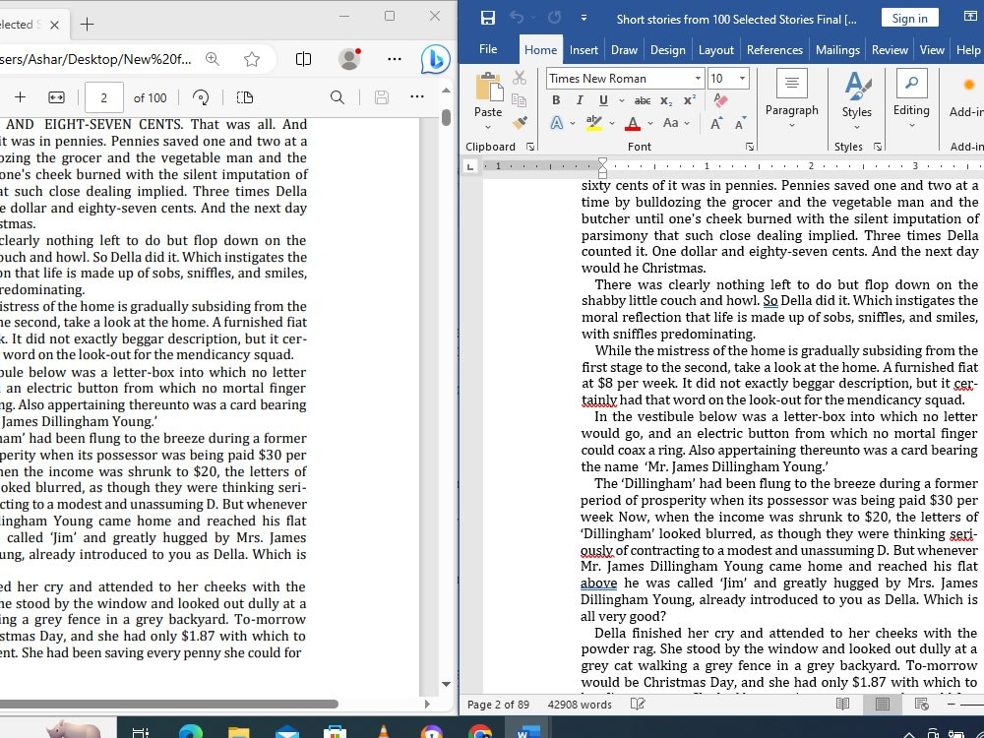Increase font size with grow icon

[x=716, y=123]
